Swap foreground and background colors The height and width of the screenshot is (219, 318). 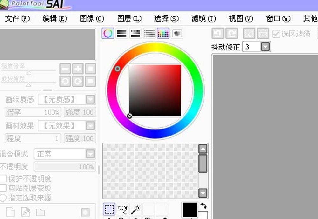tap(204, 206)
